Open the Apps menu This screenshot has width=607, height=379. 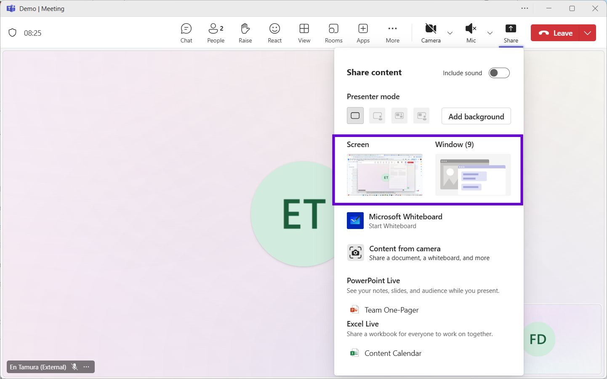pos(363,33)
